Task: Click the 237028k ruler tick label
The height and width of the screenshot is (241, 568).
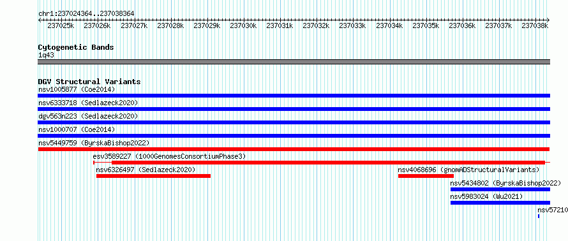Action: [x=170, y=26]
